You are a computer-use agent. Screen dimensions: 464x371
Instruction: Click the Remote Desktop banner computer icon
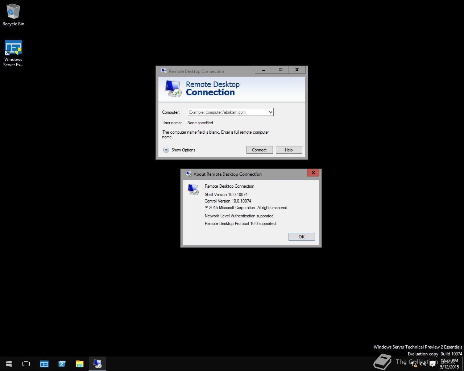[x=173, y=89]
